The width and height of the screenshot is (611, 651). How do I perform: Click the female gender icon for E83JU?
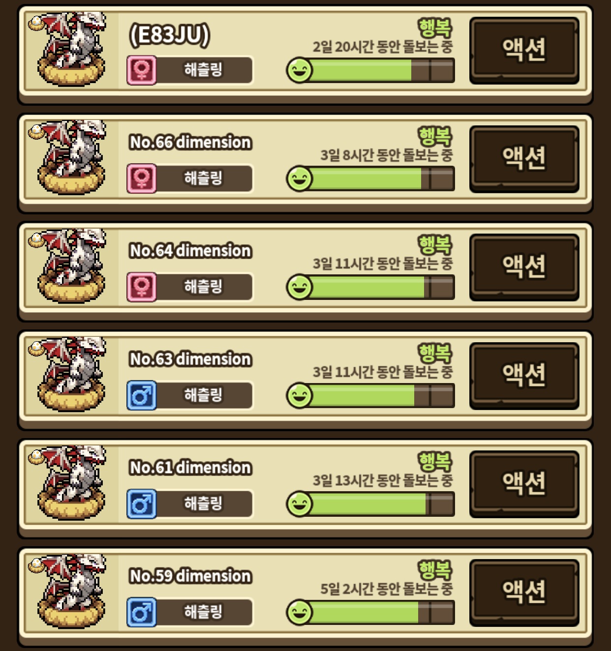142,70
